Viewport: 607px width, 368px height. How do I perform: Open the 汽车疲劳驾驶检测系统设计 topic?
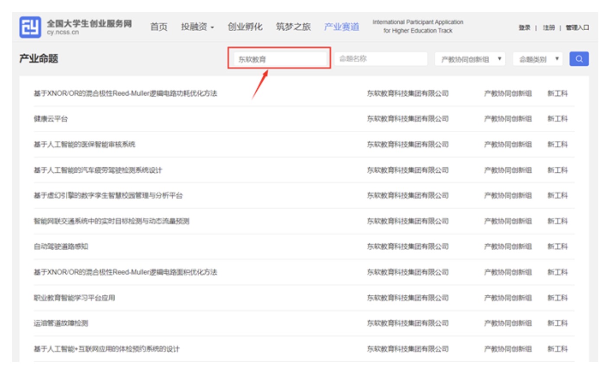click(x=98, y=170)
